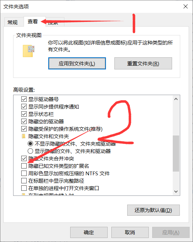
Task: Enable 在标题栏中显示完整路径 checkbox
Action: (x=24, y=181)
